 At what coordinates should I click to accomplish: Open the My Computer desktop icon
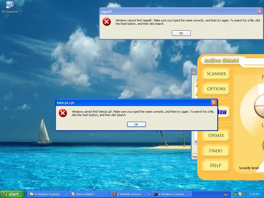(10, 7)
